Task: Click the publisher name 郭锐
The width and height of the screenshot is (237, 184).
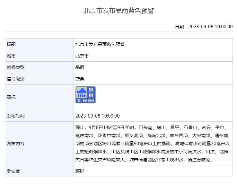Action: click(80, 171)
